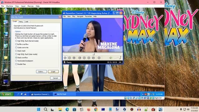Click the volume slider in player

pyautogui.click(x=118, y=58)
